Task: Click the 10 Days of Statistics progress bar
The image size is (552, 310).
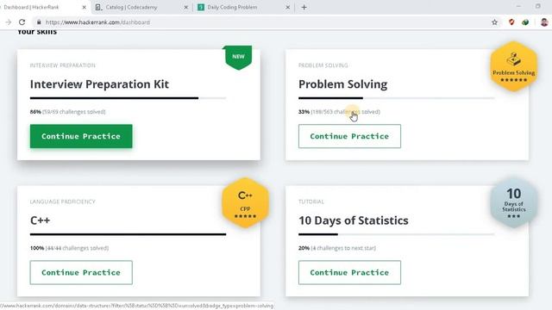Action: pos(397,234)
